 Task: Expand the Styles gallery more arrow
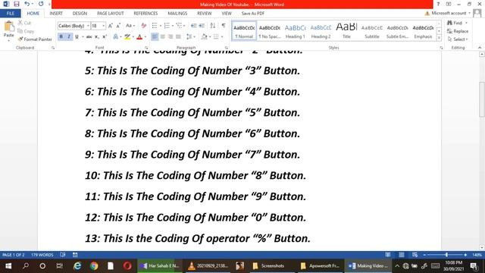pyautogui.click(x=439, y=38)
